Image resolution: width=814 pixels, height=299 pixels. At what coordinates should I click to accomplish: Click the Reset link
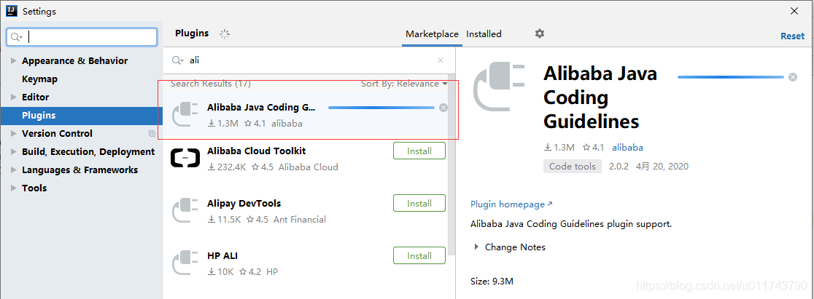click(x=792, y=36)
